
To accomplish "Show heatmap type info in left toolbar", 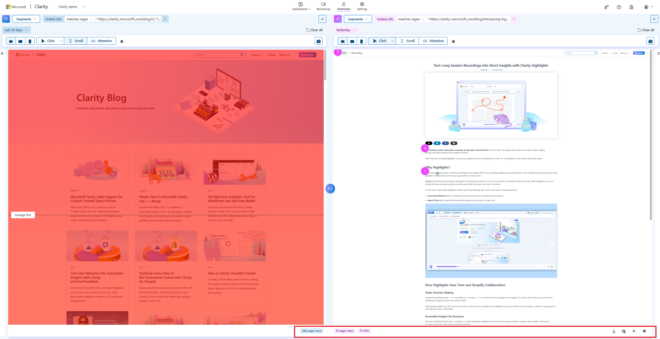I will click(122, 42).
